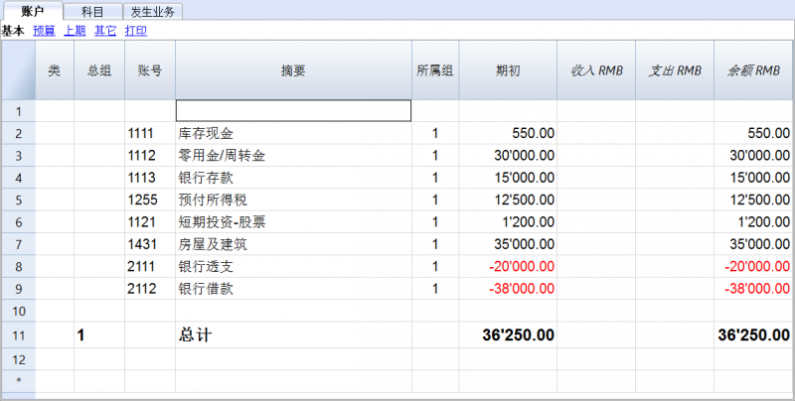The width and height of the screenshot is (795, 401).
Task: Switch to the 科目 tab
Action: pyautogui.click(x=92, y=11)
